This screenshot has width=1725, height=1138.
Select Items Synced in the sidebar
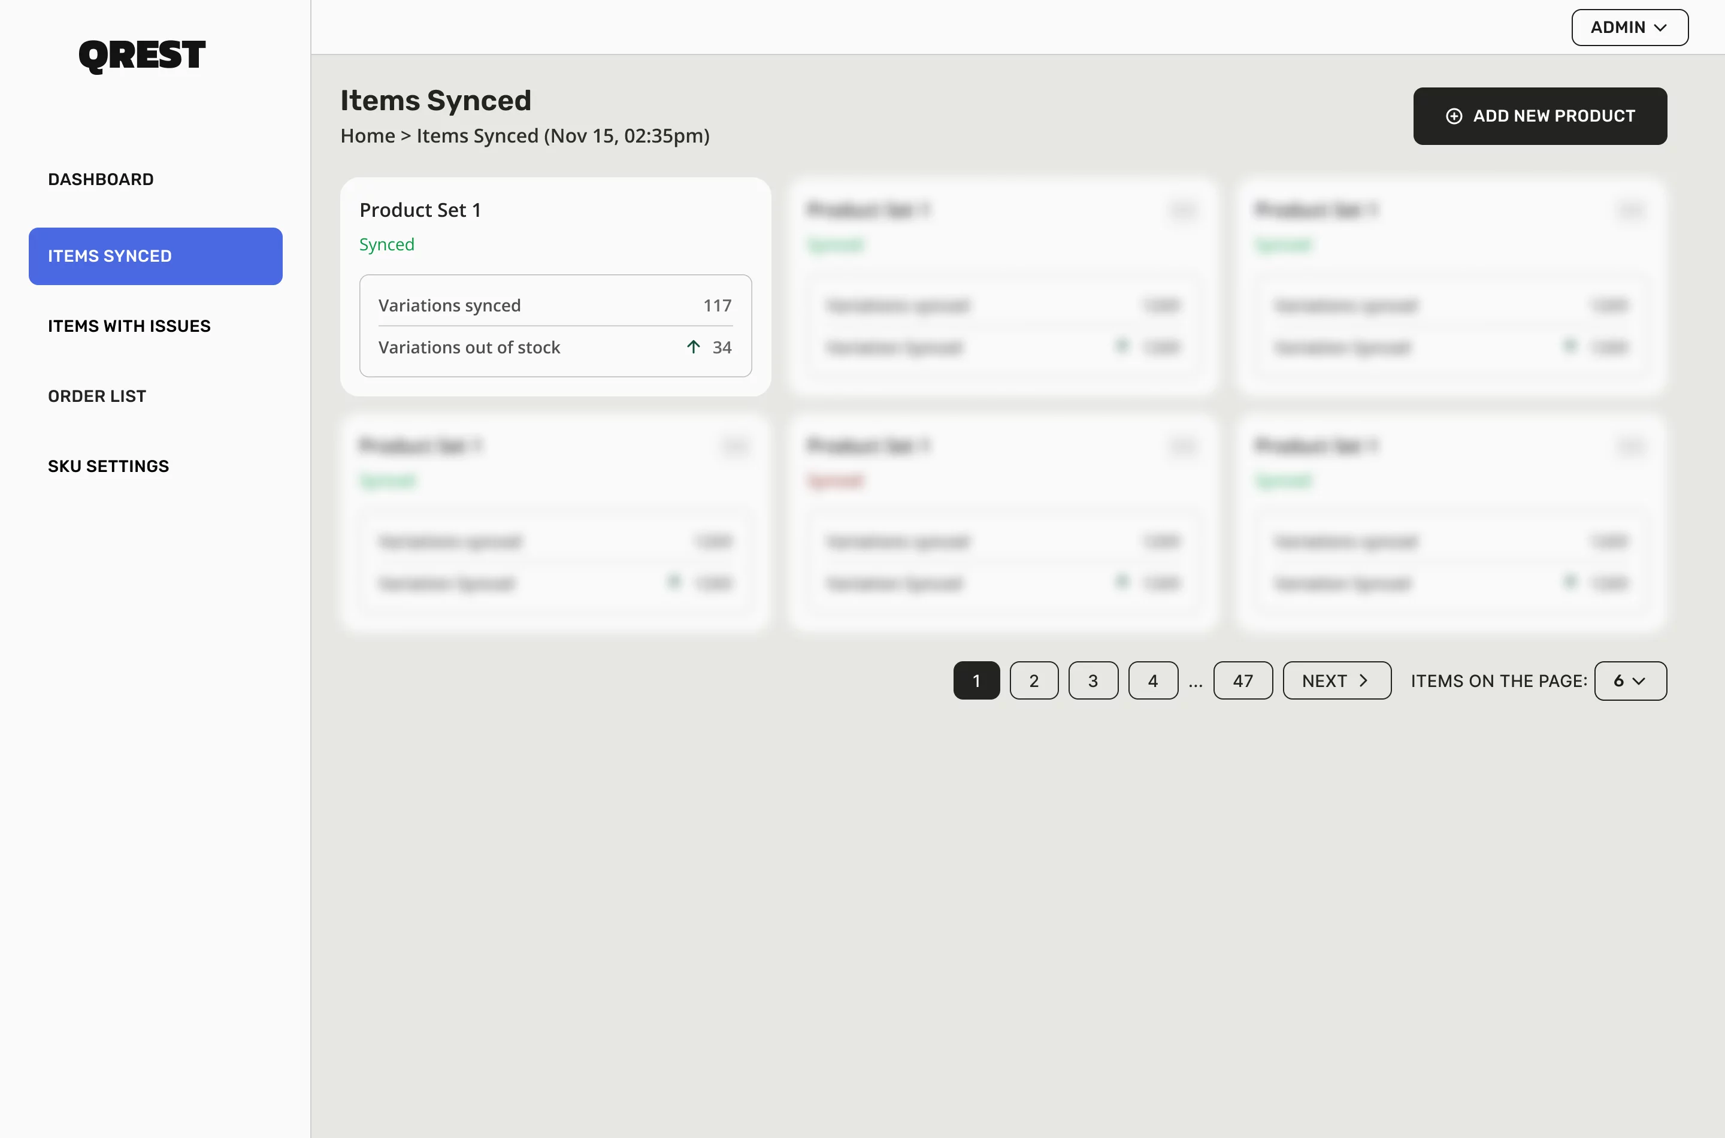[x=155, y=256]
